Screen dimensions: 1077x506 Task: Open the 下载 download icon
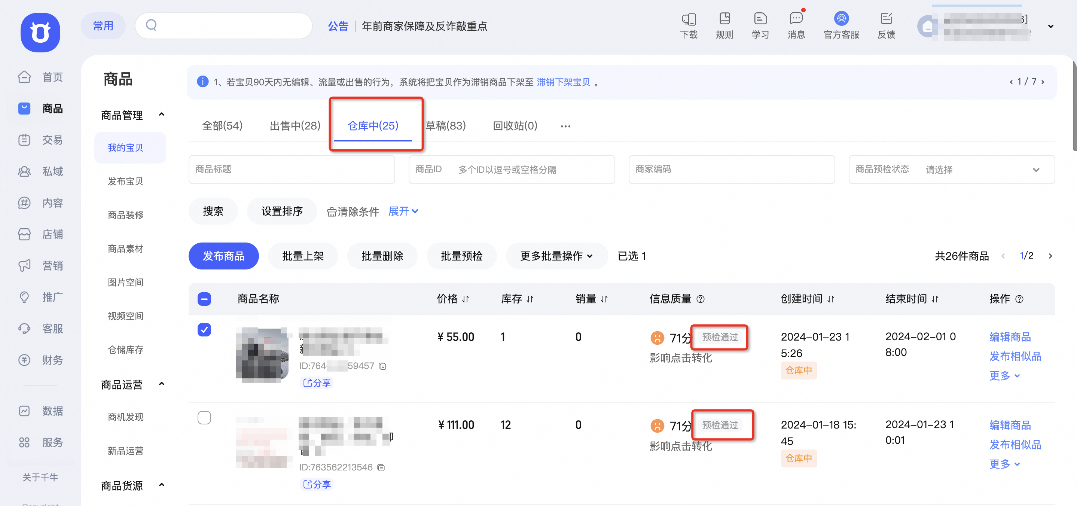[x=688, y=26]
